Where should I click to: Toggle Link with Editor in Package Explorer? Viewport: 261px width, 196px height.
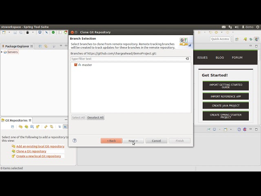click(46, 46)
